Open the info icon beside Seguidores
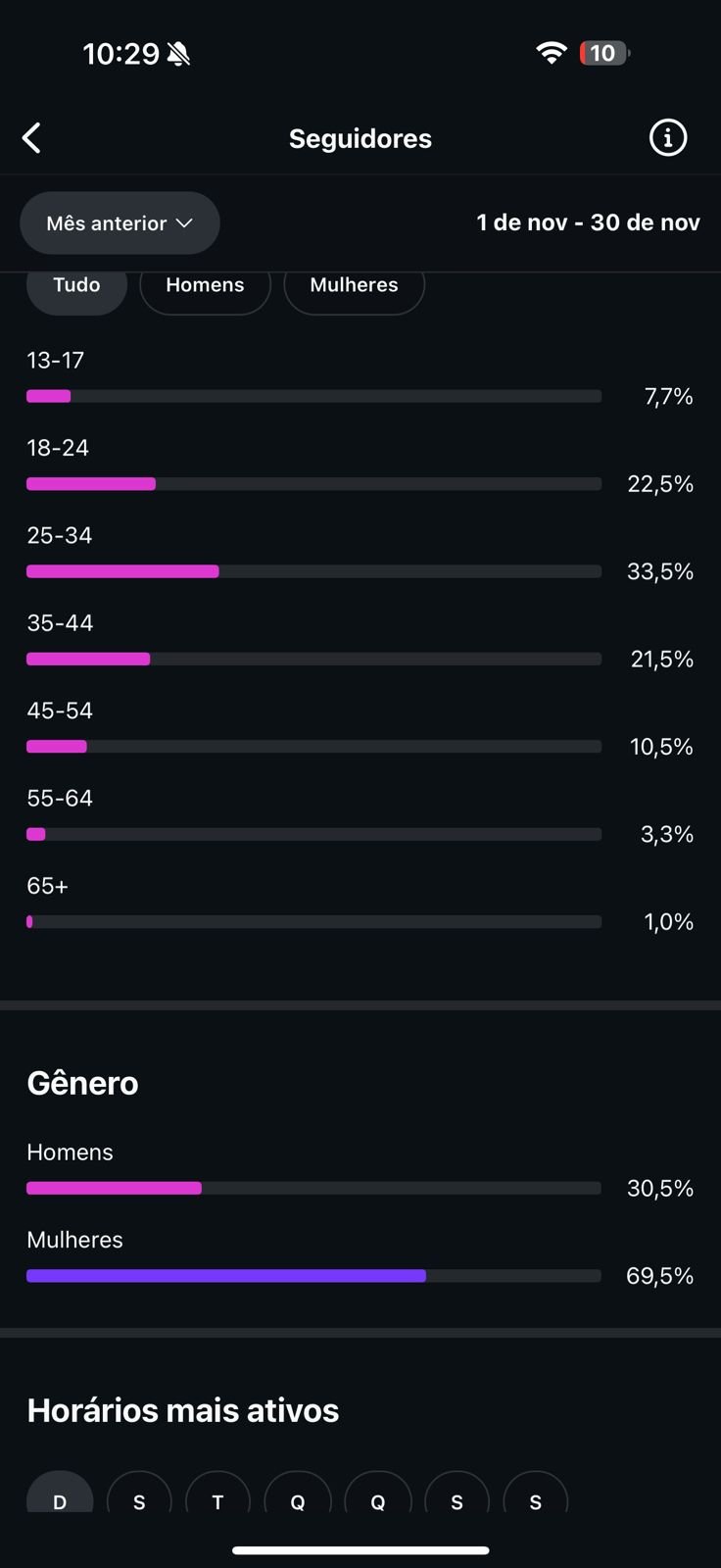 click(668, 138)
